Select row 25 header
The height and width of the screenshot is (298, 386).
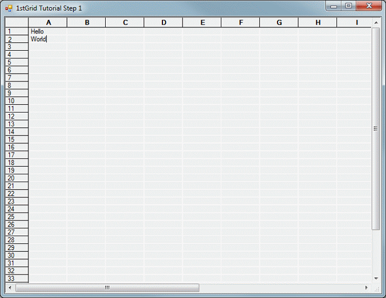click(17, 217)
